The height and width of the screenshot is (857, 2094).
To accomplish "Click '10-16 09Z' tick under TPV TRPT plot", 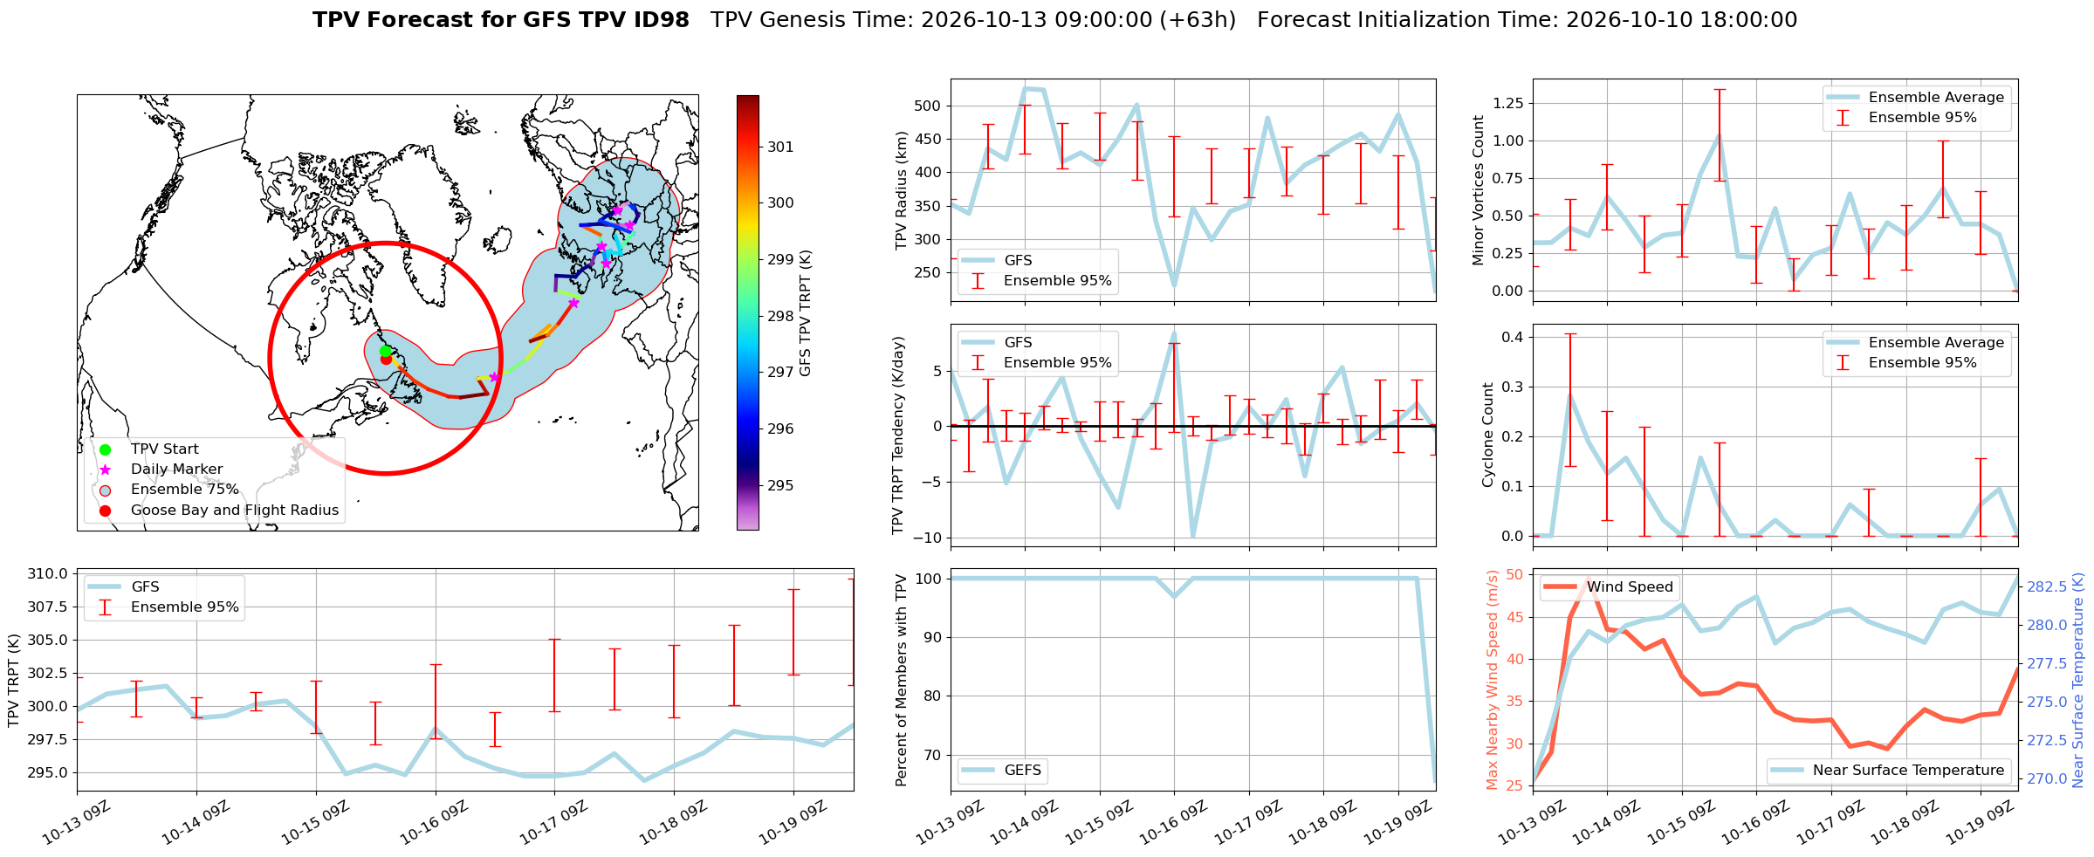I will click(x=433, y=823).
